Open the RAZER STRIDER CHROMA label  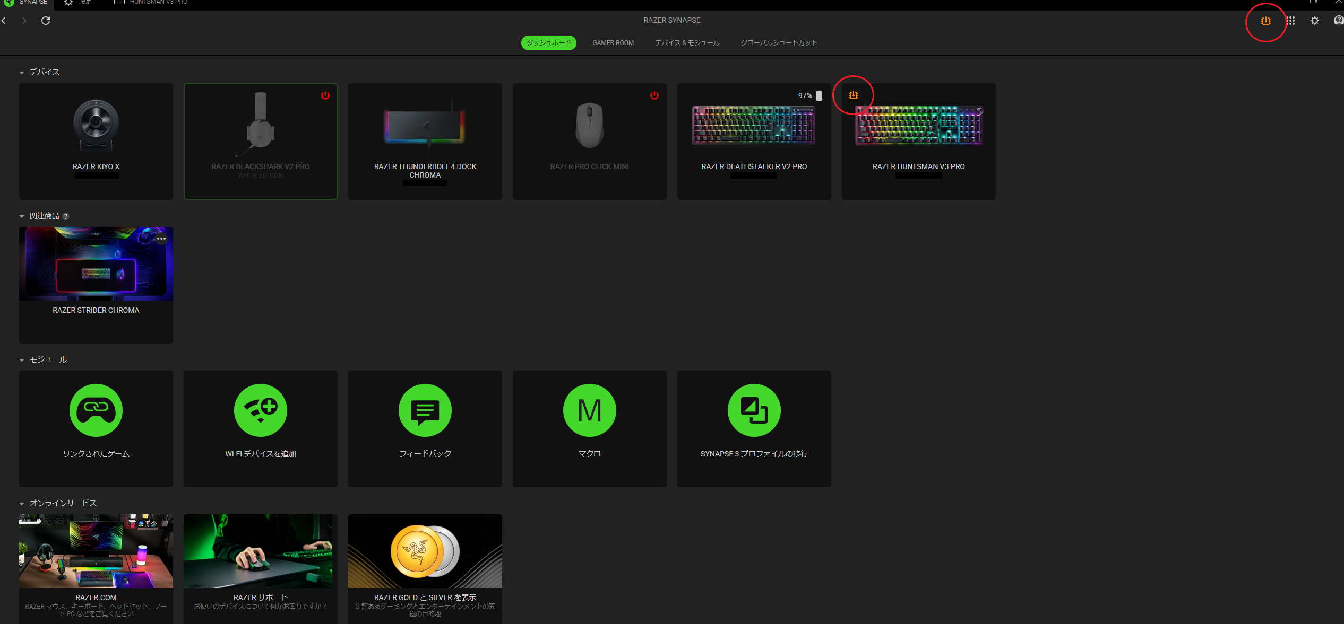tap(96, 311)
